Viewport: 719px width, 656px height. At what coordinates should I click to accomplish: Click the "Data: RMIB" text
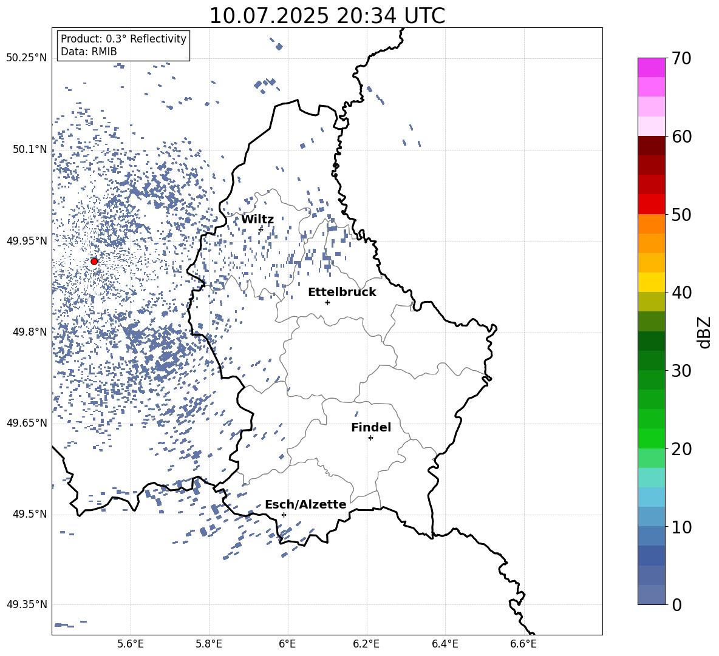(x=89, y=52)
